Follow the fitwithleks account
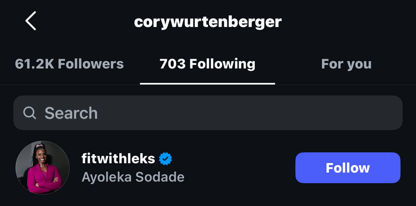 (348, 168)
